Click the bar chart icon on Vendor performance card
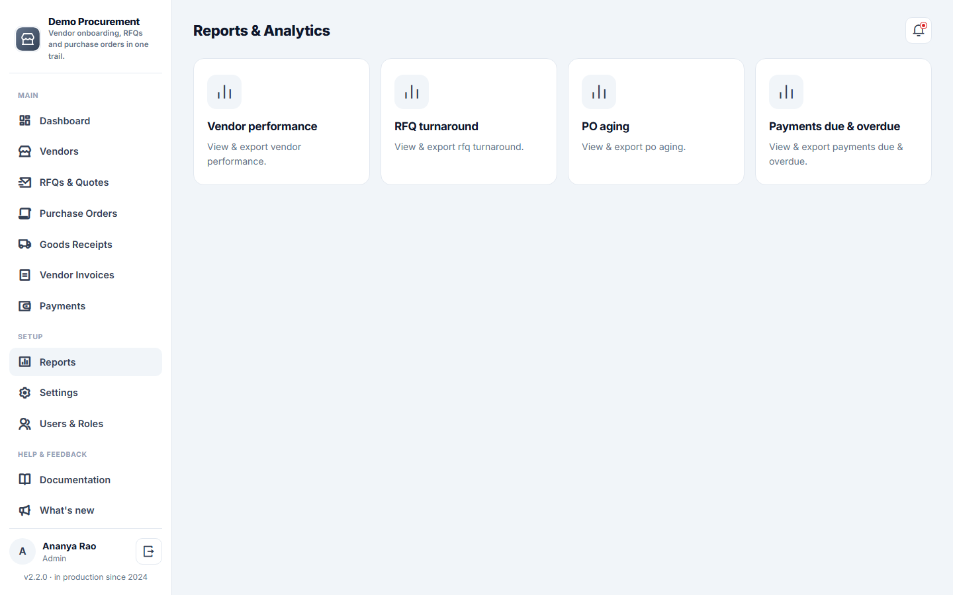The image size is (953, 595). 224,92
